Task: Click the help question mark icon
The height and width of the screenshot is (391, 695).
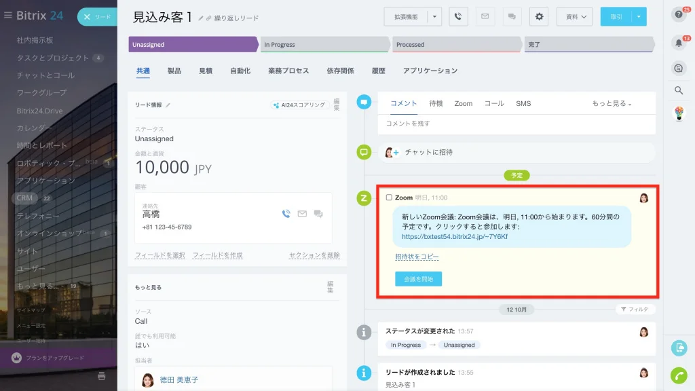Action: tap(679, 15)
